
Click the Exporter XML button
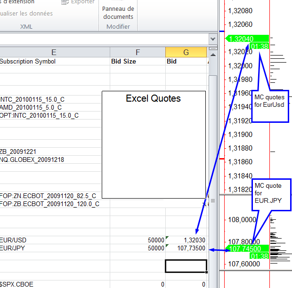click(x=78, y=2)
